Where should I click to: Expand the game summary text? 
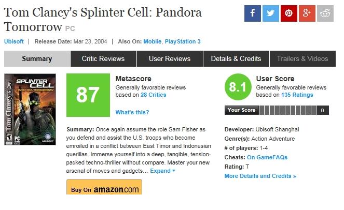[x=162, y=171]
